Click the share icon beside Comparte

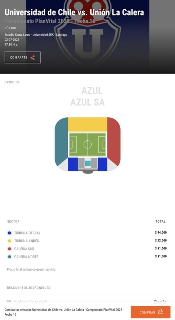pyautogui.click(x=33, y=58)
